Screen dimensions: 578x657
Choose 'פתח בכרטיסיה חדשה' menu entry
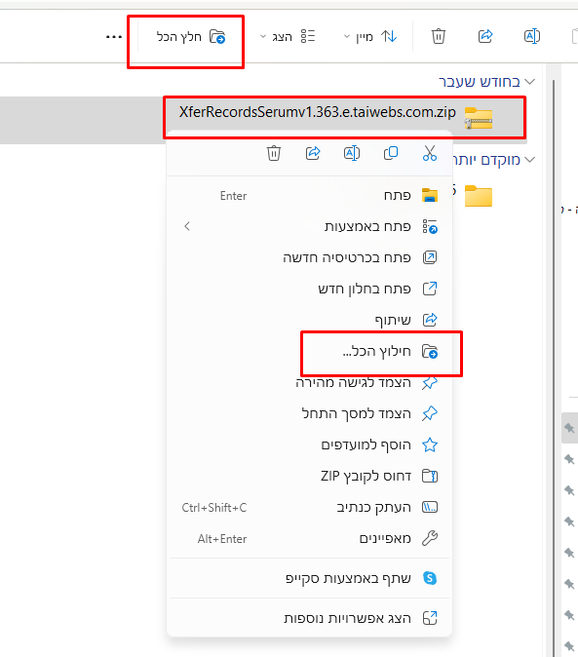[x=310, y=257]
